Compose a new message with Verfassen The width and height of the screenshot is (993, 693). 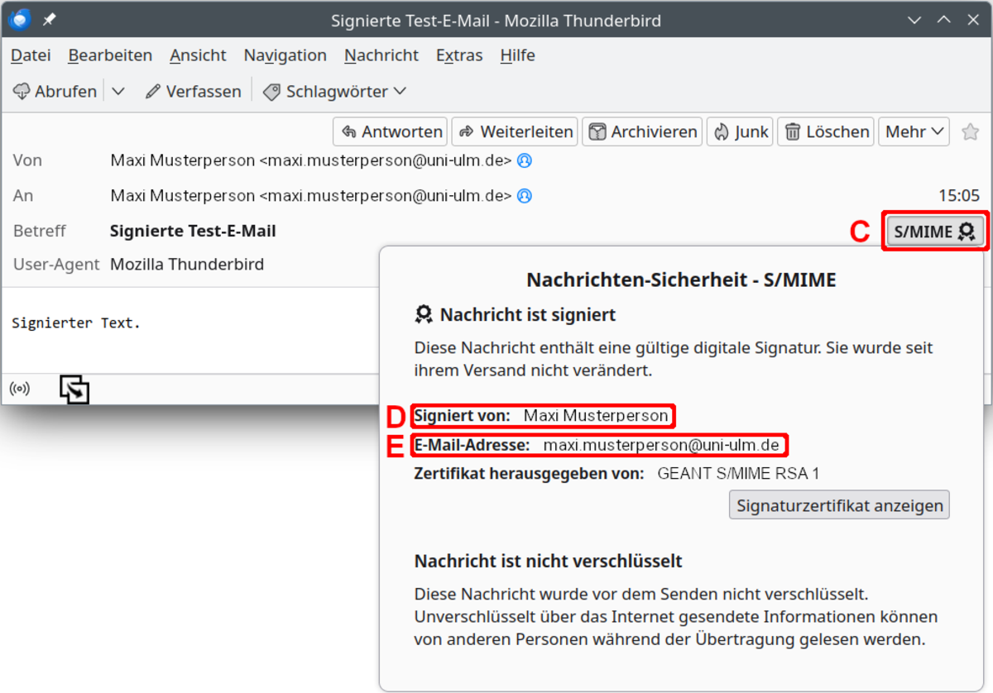pos(193,91)
